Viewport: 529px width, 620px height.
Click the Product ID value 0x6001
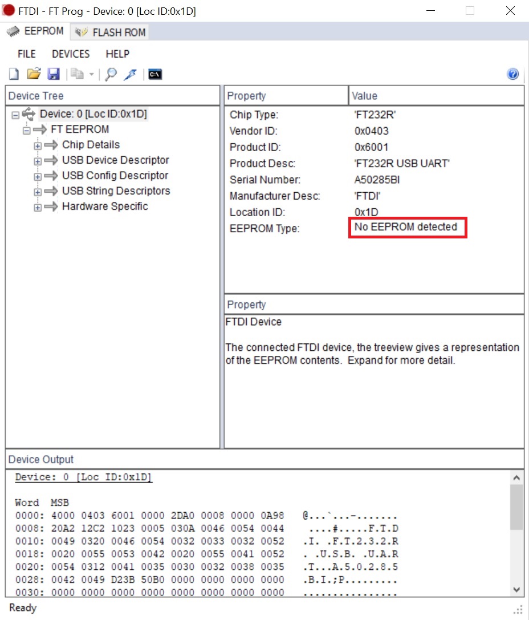371,147
